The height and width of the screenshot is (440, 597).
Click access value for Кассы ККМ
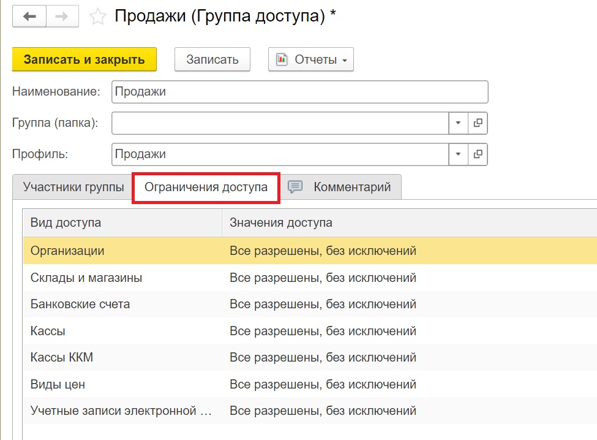pyautogui.click(x=323, y=357)
